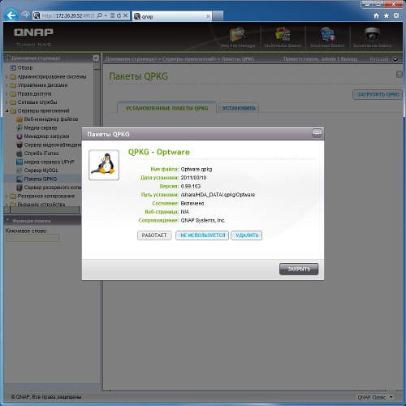This screenshot has width=406, height=406.
Task: Open browser Favorites star
Action: [x=387, y=15]
